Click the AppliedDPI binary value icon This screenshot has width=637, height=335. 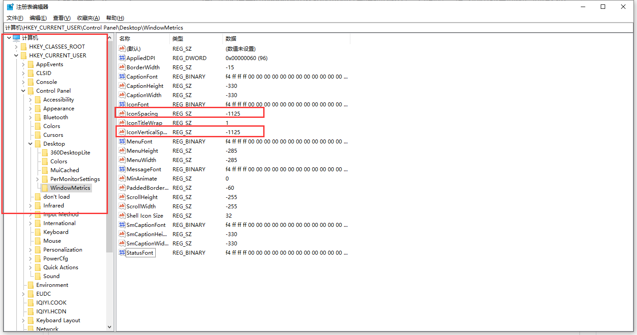[122, 58]
